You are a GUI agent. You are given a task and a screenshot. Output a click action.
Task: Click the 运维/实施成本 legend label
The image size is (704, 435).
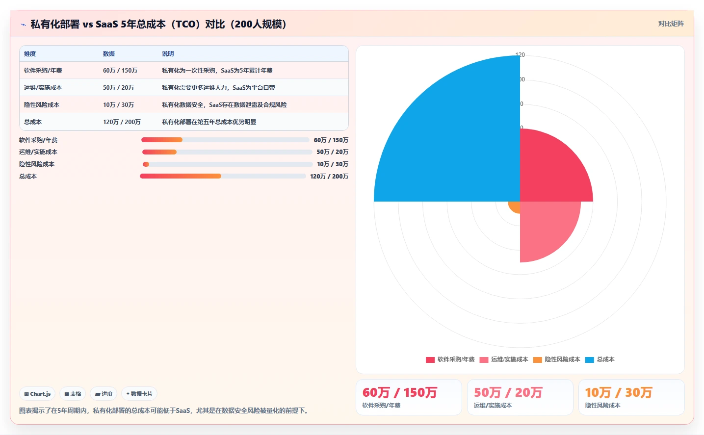(x=510, y=360)
